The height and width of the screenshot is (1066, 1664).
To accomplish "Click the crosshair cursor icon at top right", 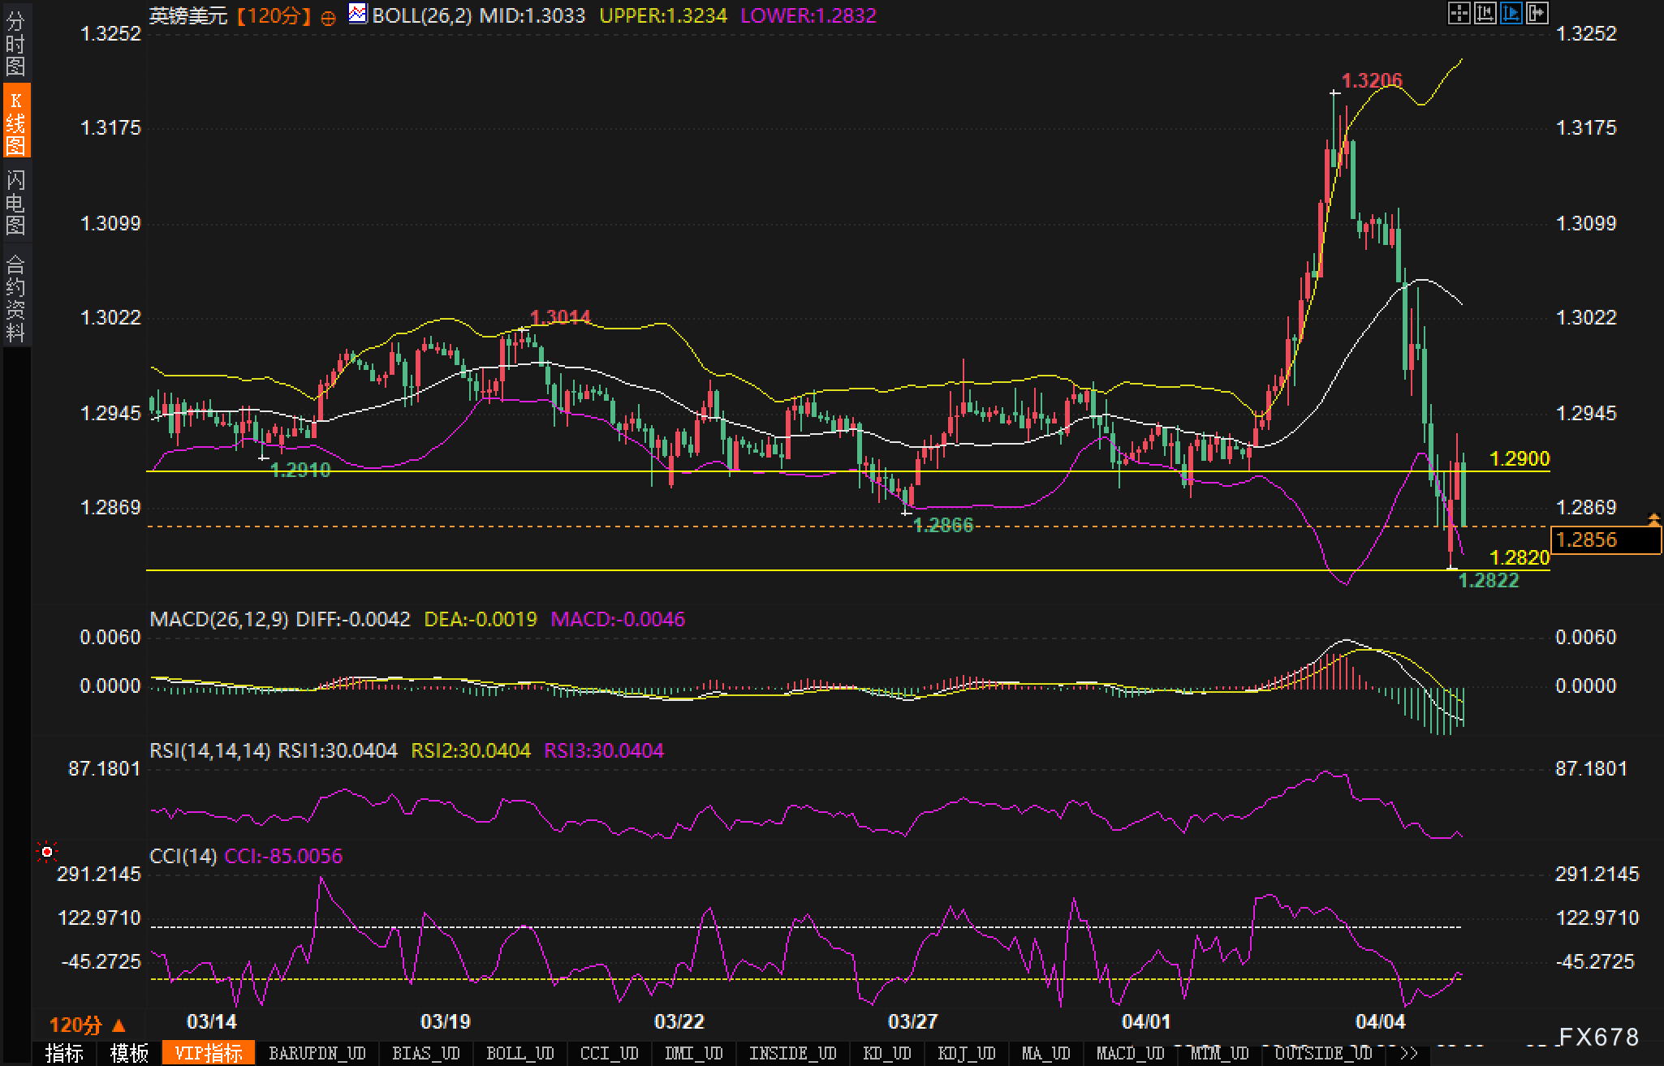I will tap(1459, 14).
